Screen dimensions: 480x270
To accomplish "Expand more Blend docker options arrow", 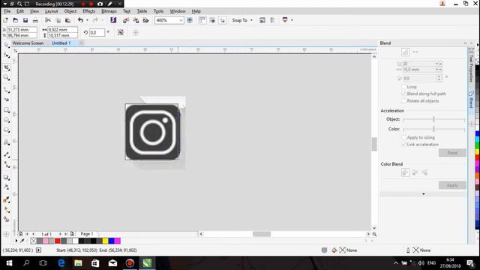I will click(423, 194).
